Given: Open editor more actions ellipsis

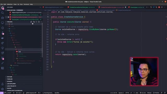Looking at the screenshot, I should 165,7.
